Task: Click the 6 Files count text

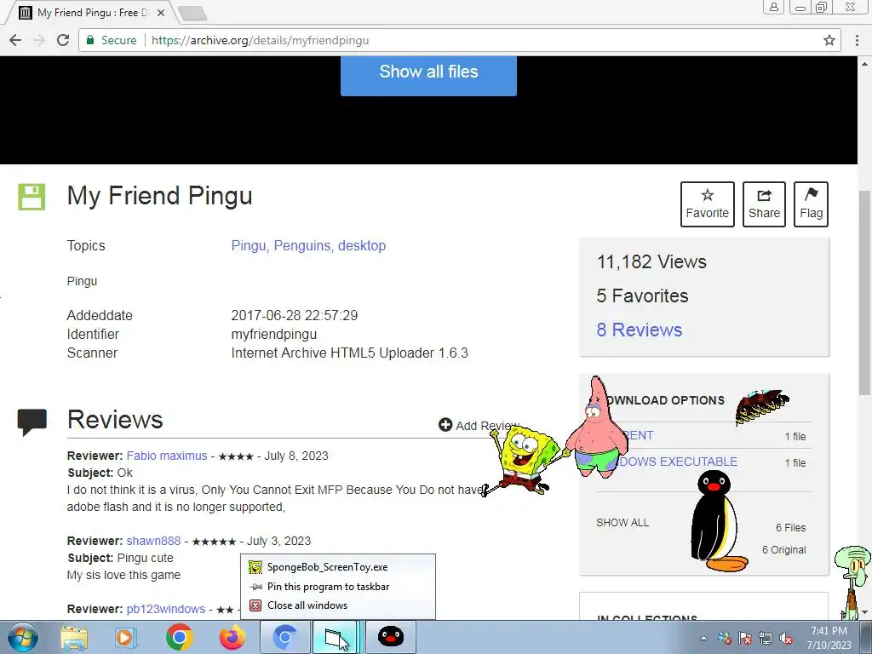Action: [791, 528]
